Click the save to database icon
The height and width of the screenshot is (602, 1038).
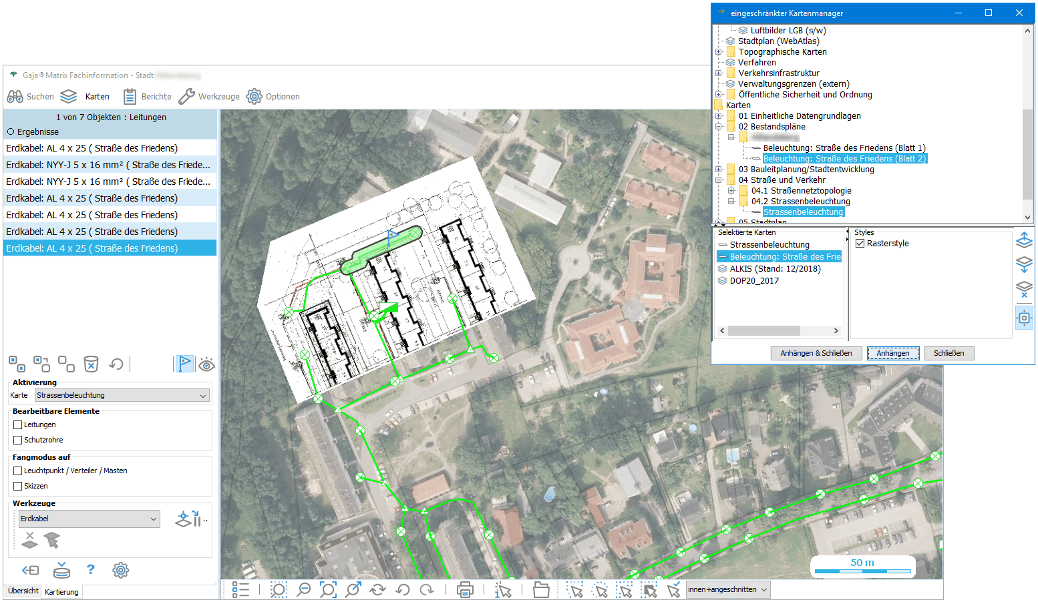(61, 570)
